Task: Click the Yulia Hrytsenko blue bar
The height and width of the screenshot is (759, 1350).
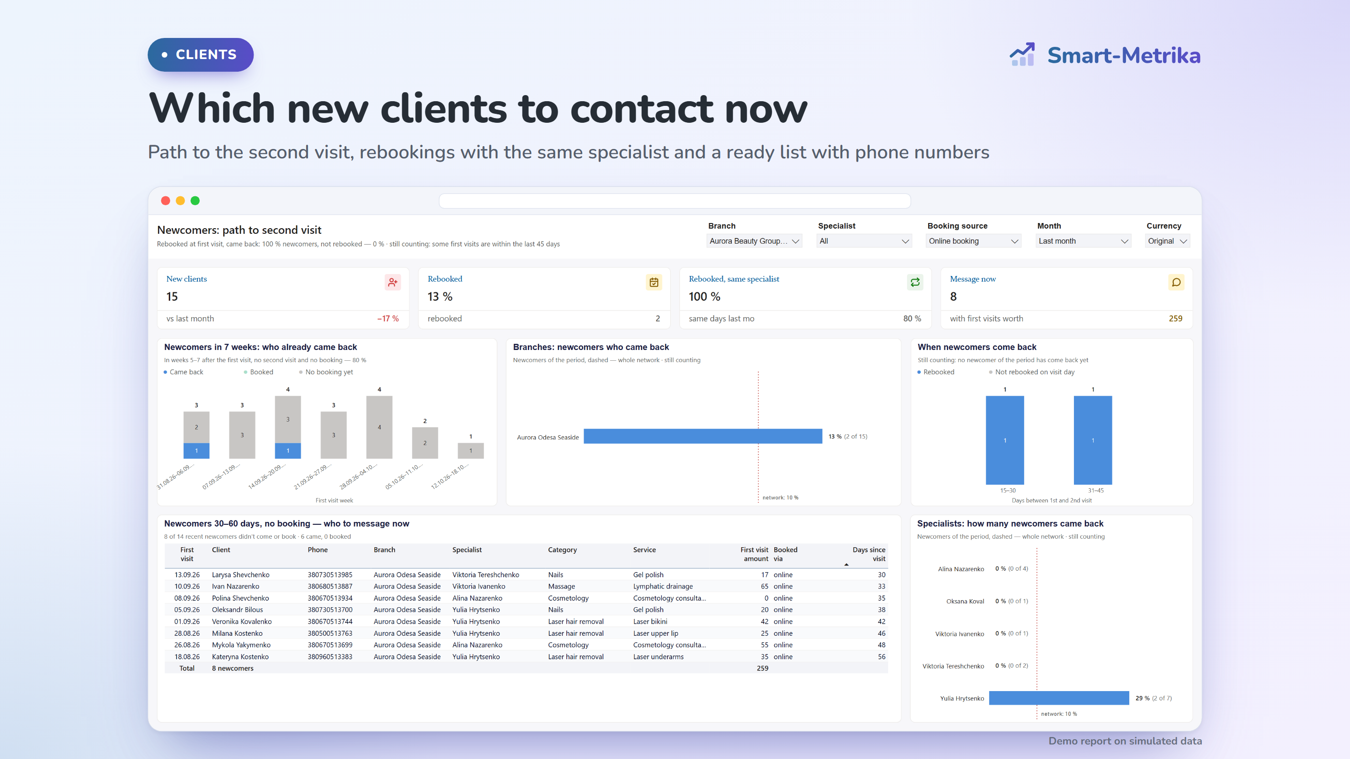Action: (x=1059, y=698)
